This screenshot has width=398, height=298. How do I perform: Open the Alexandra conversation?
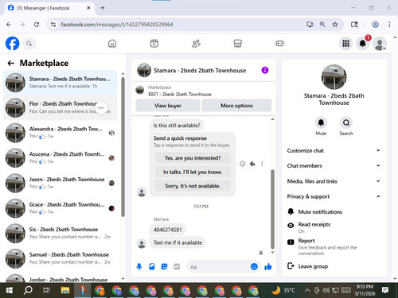click(x=60, y=133)
